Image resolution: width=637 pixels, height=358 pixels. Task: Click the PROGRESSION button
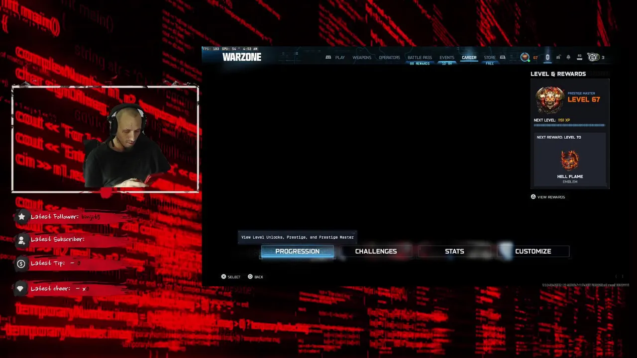pyautogui.click(x=298, y=252)
